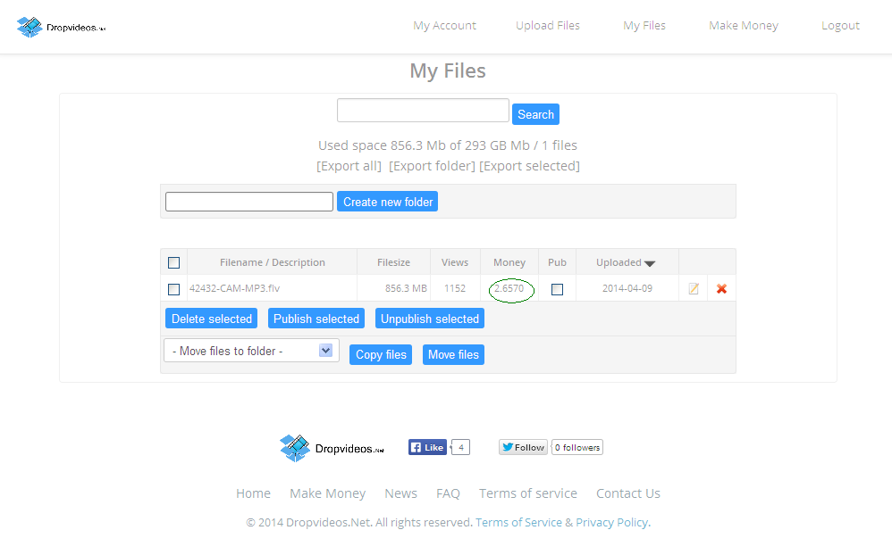The width and height of the screenshot is (892, 555).
Task: Click the Uploaded column sort arrow
Action: pos(650,263)
